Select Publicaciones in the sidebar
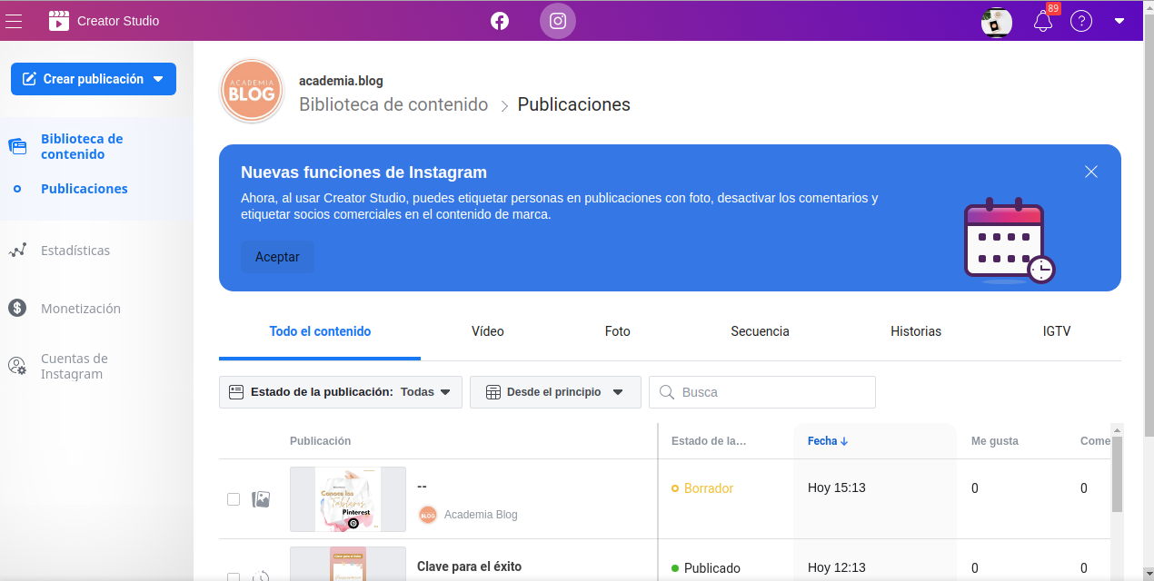Image resolution: width=1154 pixels, height=581 pixels. tap(85, 189)
